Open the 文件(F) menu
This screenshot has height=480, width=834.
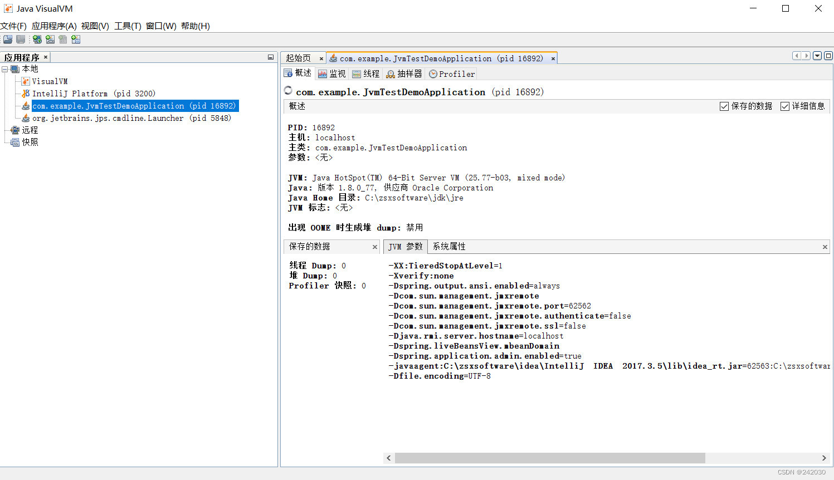13,26
